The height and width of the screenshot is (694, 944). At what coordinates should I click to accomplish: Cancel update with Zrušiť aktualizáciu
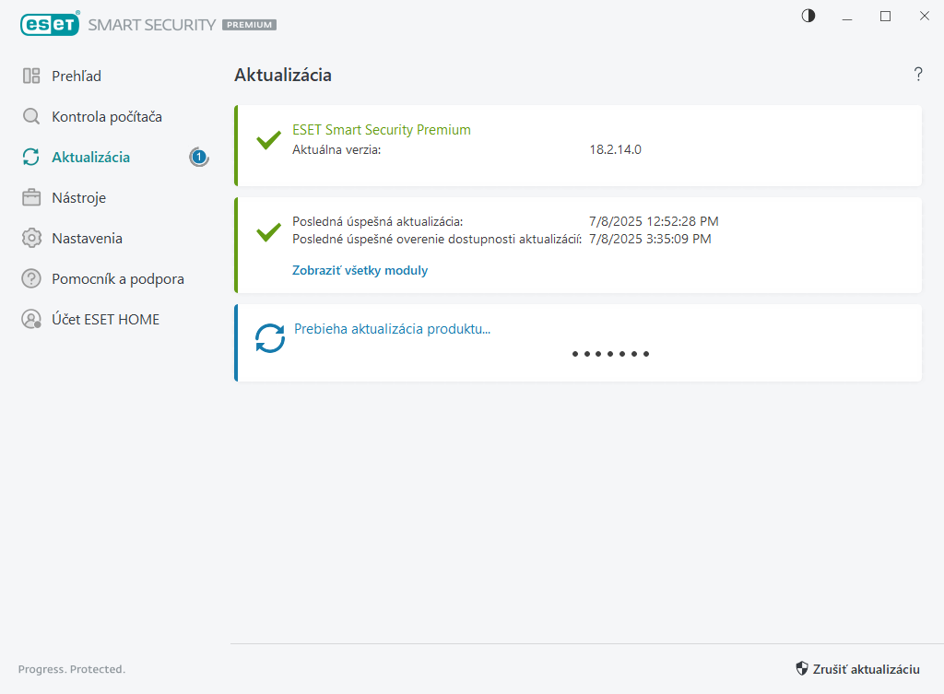pos(857,669)
